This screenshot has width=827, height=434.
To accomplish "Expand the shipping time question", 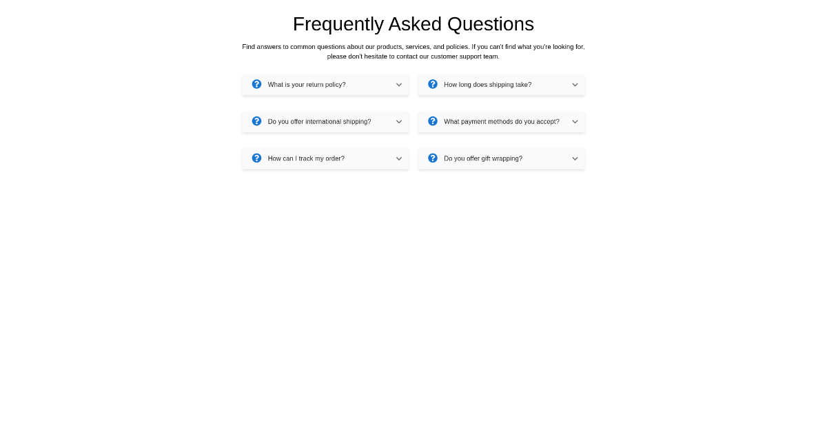I will (575, 84).
